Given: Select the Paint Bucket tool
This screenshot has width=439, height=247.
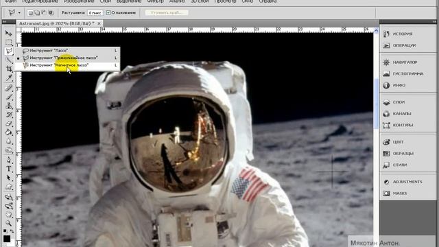Looking at the screenshot, I should coord(9,132).
